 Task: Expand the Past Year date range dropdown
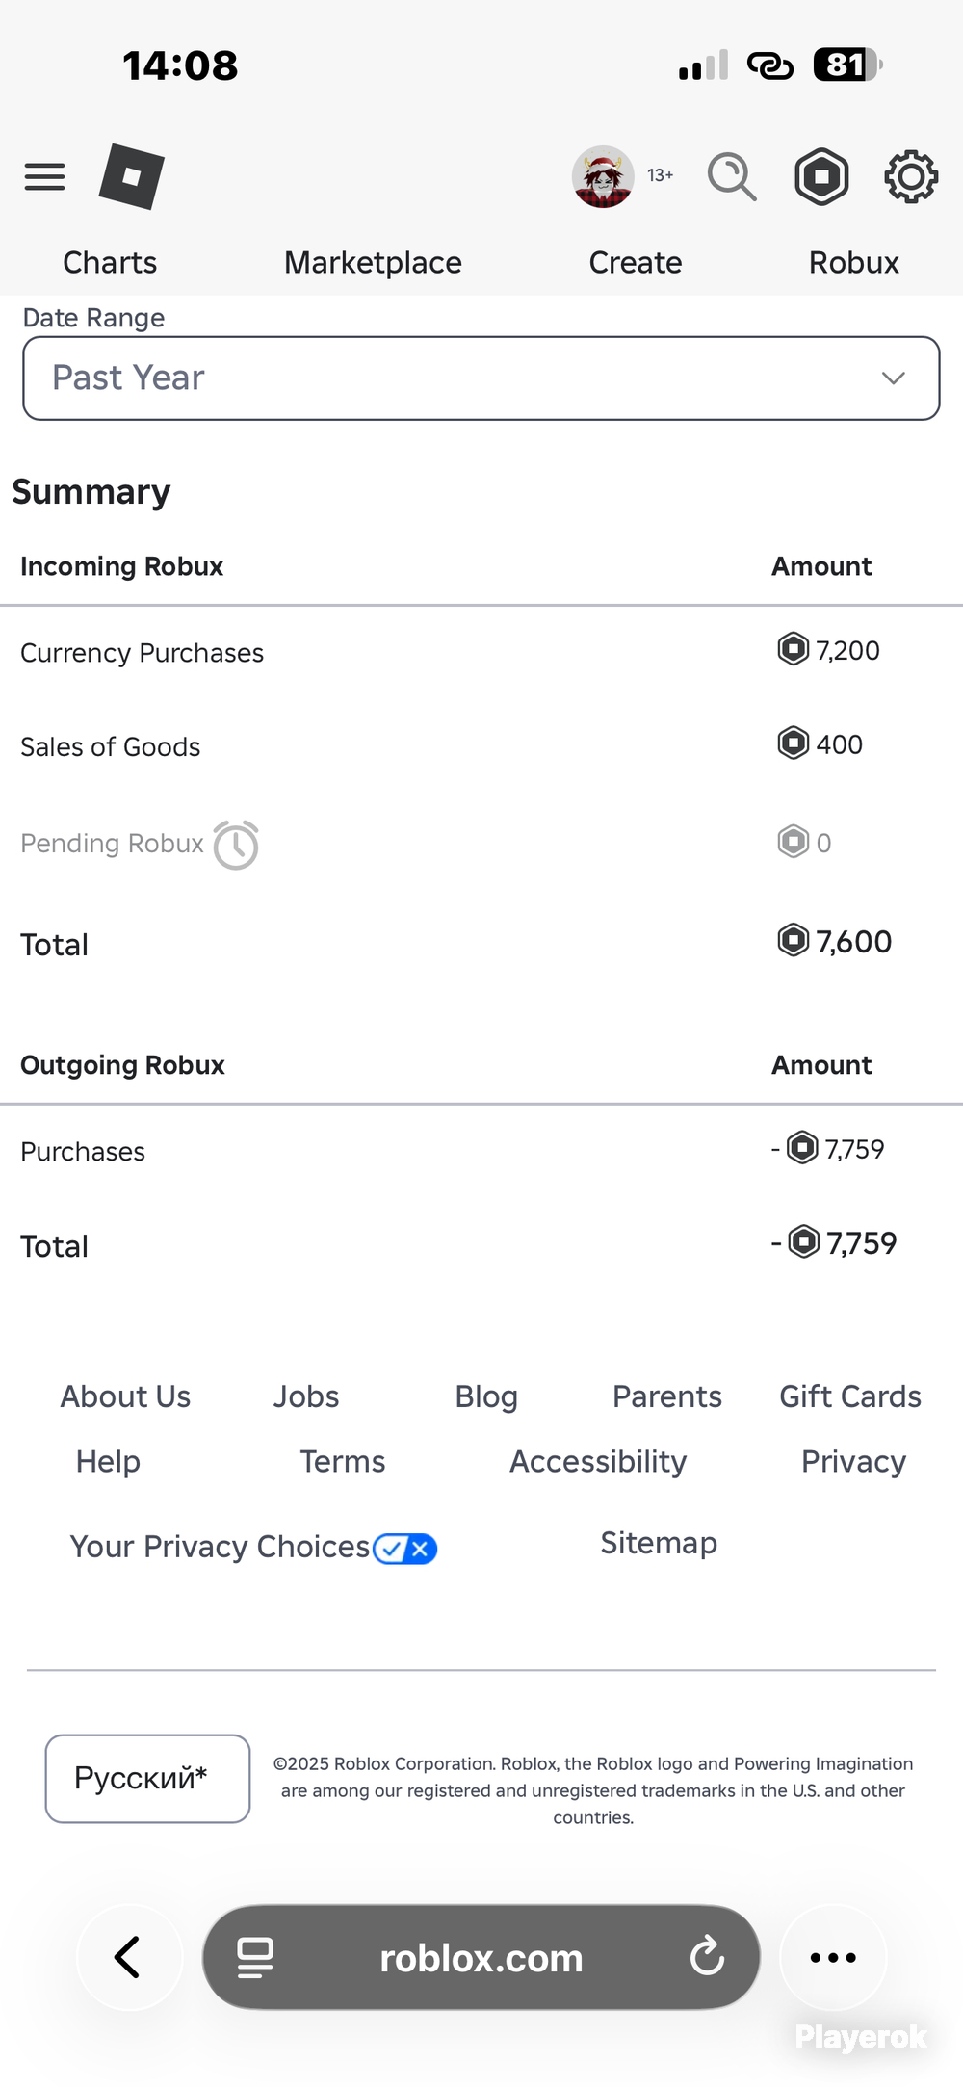coord(481,378)
